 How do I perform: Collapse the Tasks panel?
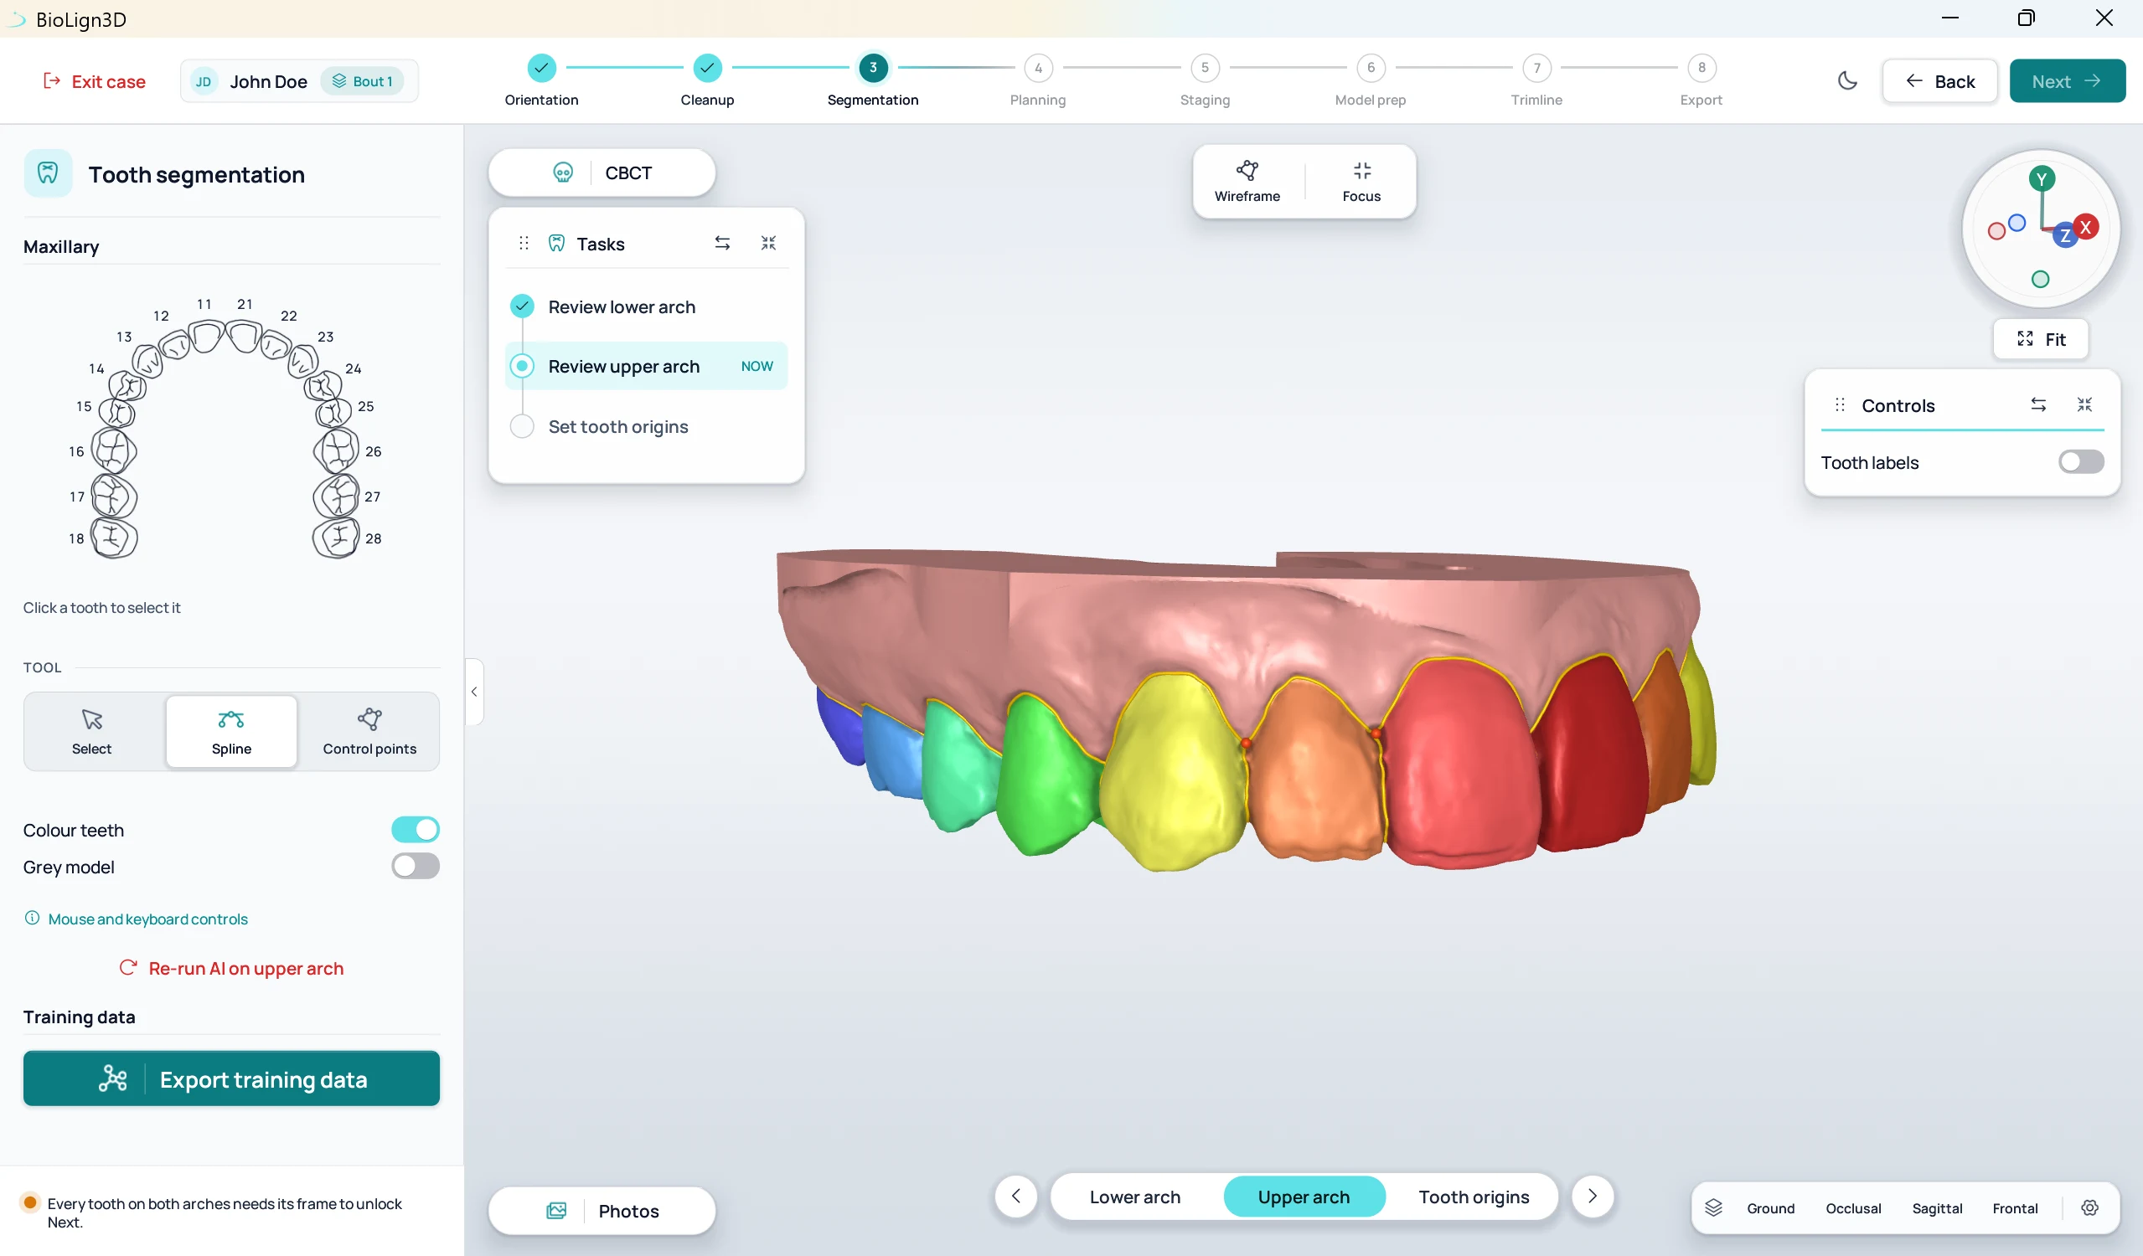point(769,243)
